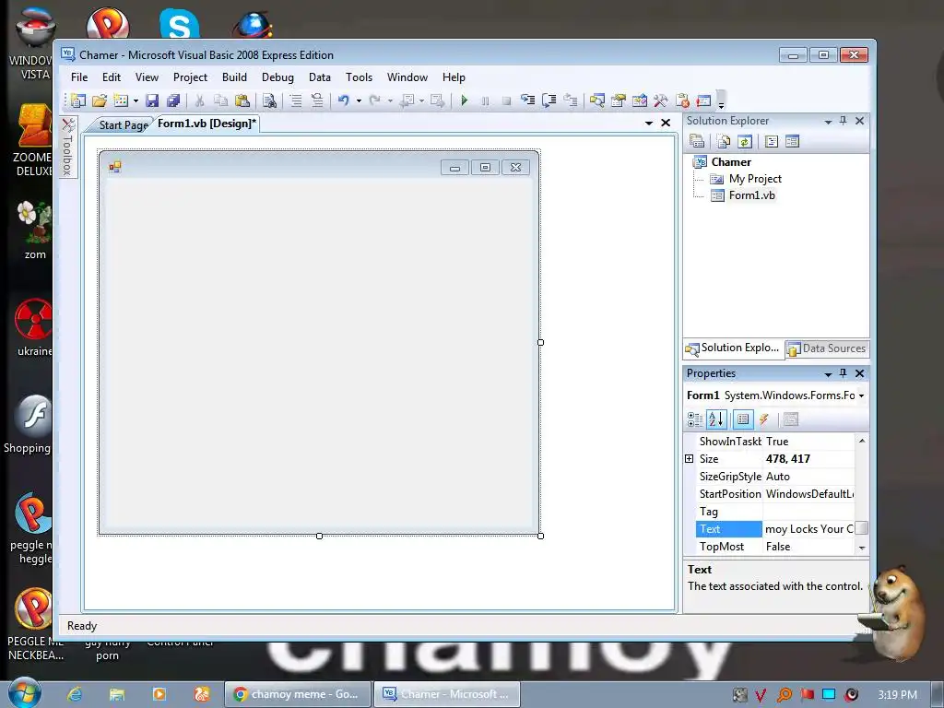Image resolution: width=944 pixels, height=708 pixels.
Task: Toggle auto-hide pin on Solution Explorer
Action: click(x=843, y=121)
